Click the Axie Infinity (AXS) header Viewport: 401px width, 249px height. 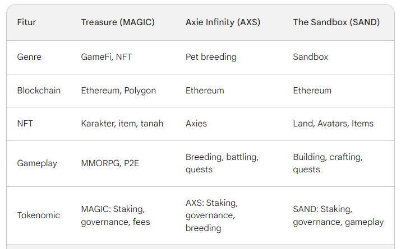pos(223,22)
